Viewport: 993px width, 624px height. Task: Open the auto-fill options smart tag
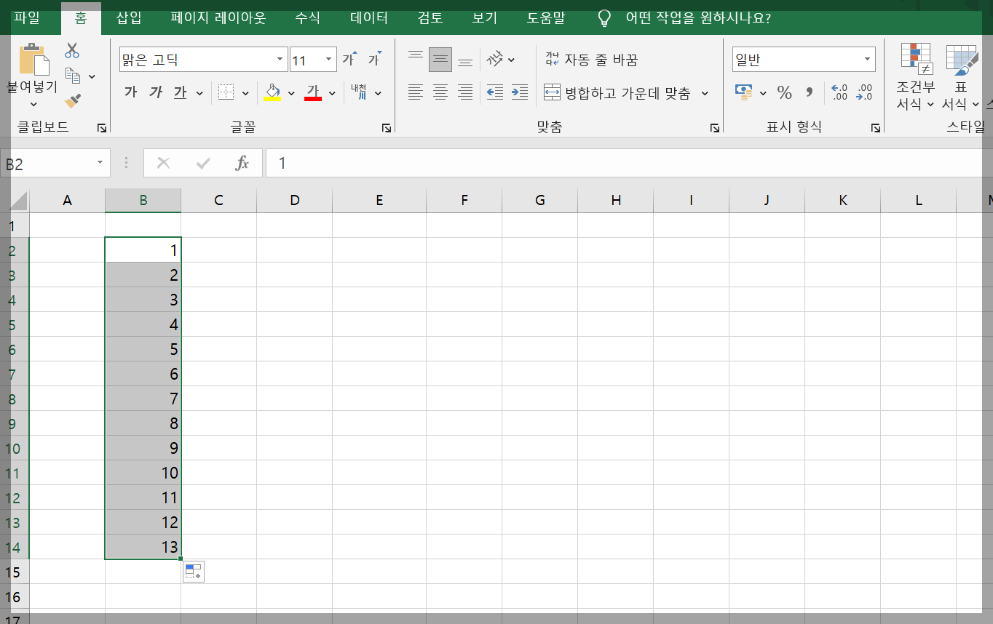(193, 572)
